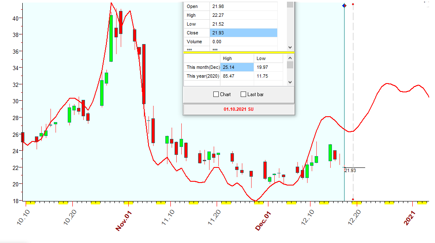Click the blue diamond cursor marker atop chart
This screenshot has width=435, height=243.
pyautogui.click(x=344, y=5)
